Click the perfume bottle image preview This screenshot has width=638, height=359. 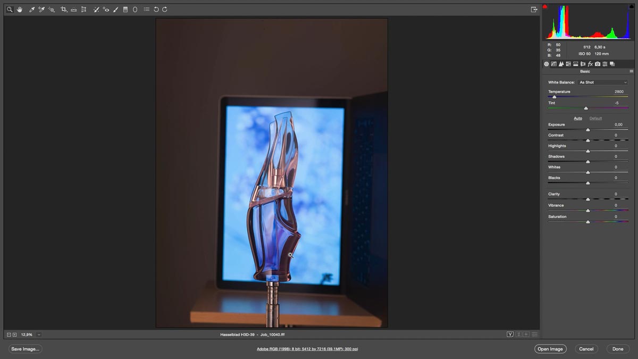272,173
